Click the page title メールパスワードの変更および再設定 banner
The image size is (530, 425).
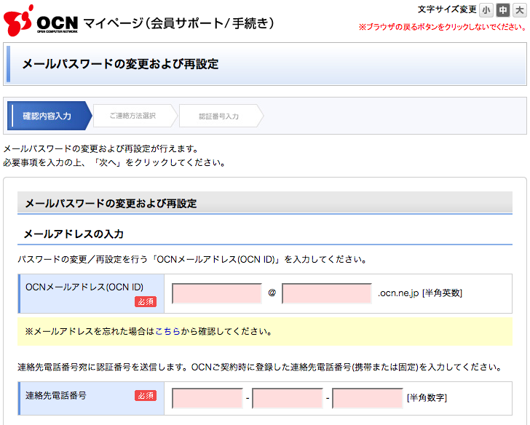tap(265, 64)
